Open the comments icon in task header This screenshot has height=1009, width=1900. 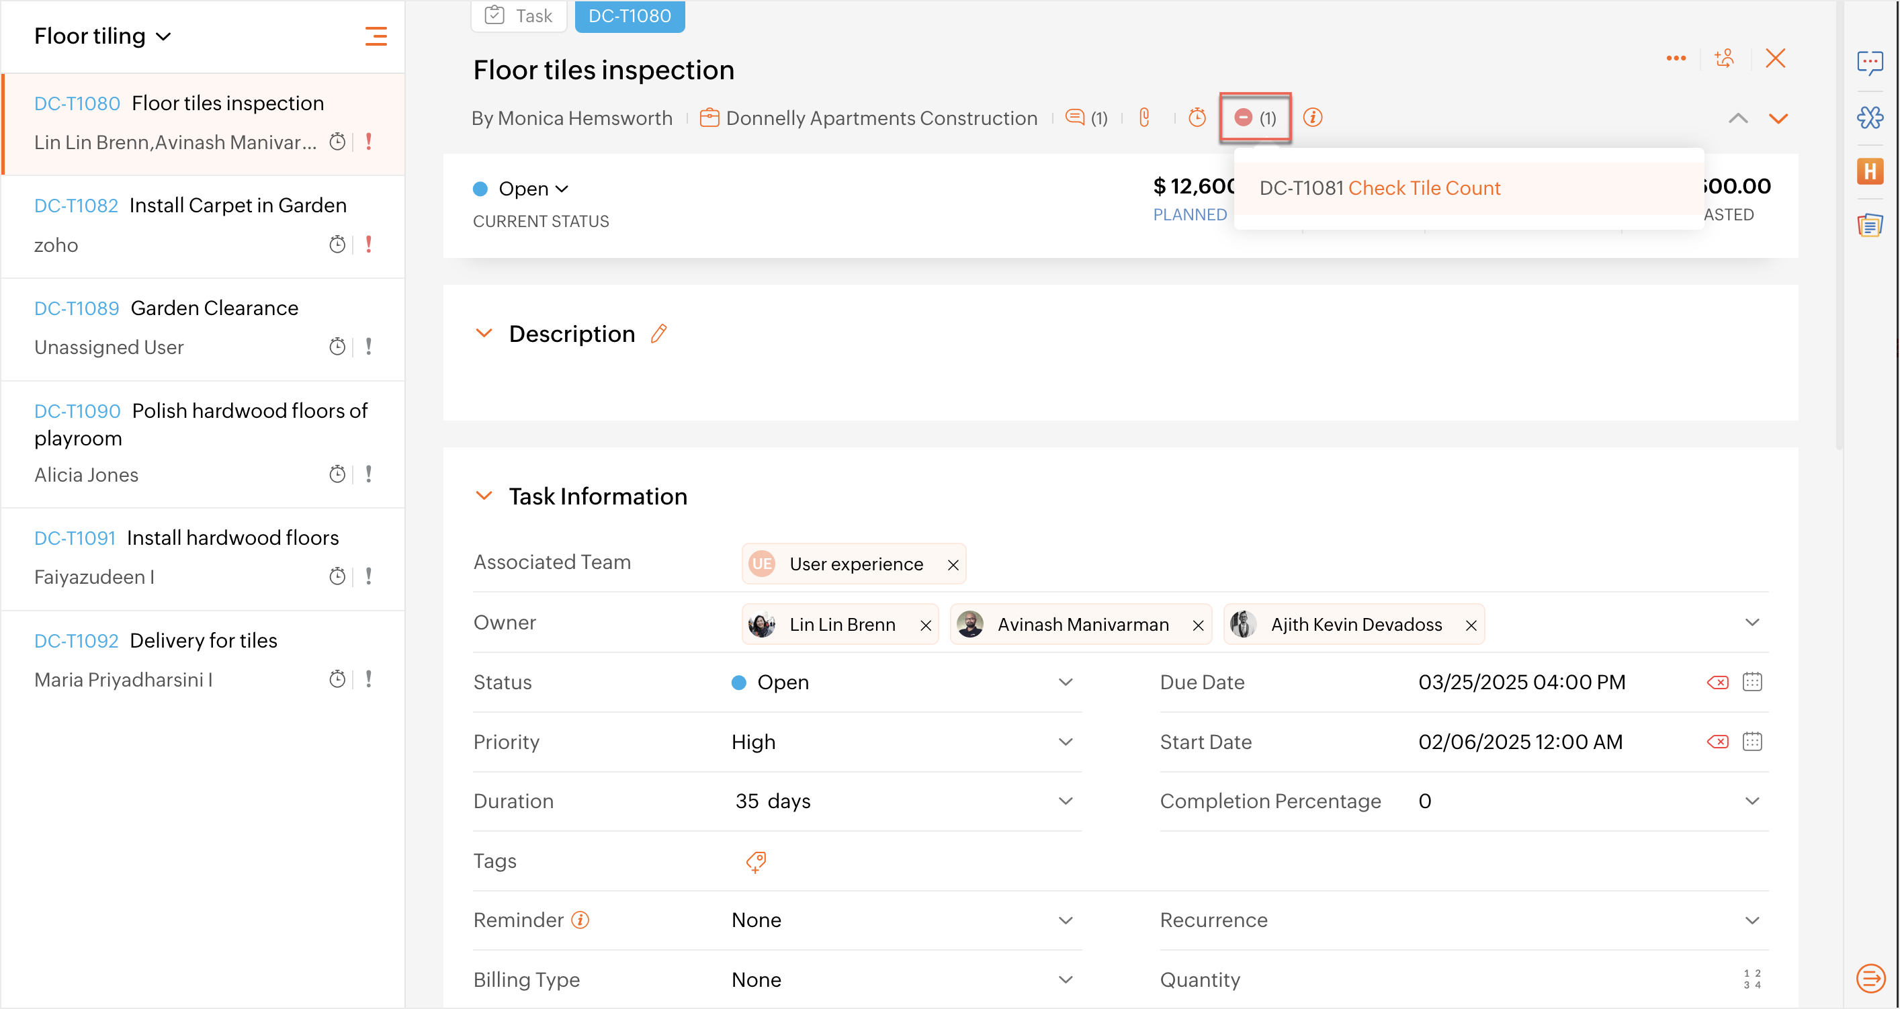pyautogui.click(x=1075, y=118)
